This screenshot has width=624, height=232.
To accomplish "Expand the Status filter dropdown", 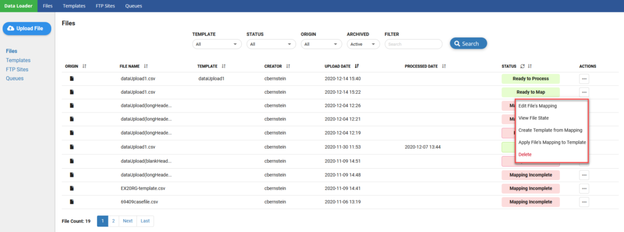I will [x=271, y=44].
